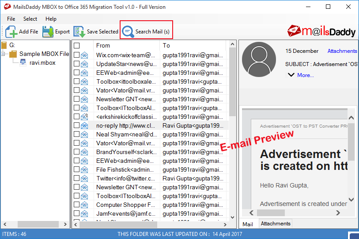Viewport: 359px width, 239px height.
Task: Click the 15 December date text
Action: click(x=302, y=51)
